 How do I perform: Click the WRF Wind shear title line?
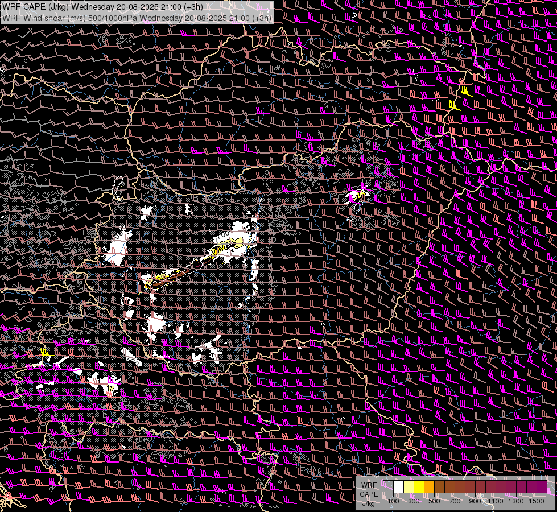137,18
